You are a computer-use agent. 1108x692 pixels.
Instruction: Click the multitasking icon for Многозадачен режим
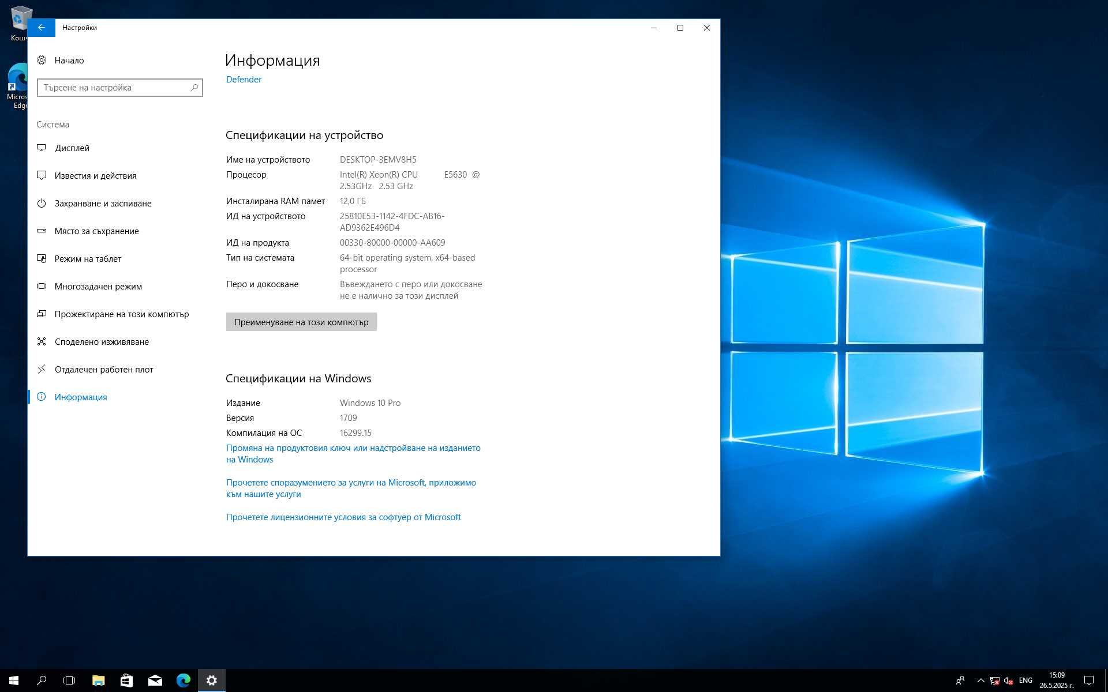[x=42, y=286]
